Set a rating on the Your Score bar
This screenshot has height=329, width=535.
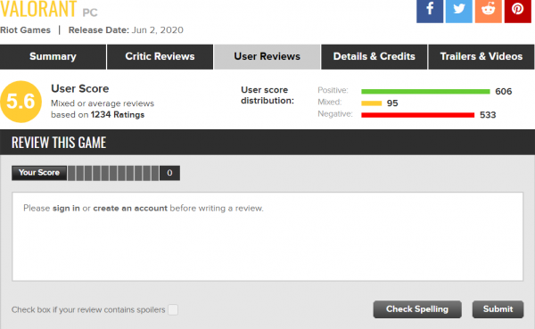(x=113, y=173)
